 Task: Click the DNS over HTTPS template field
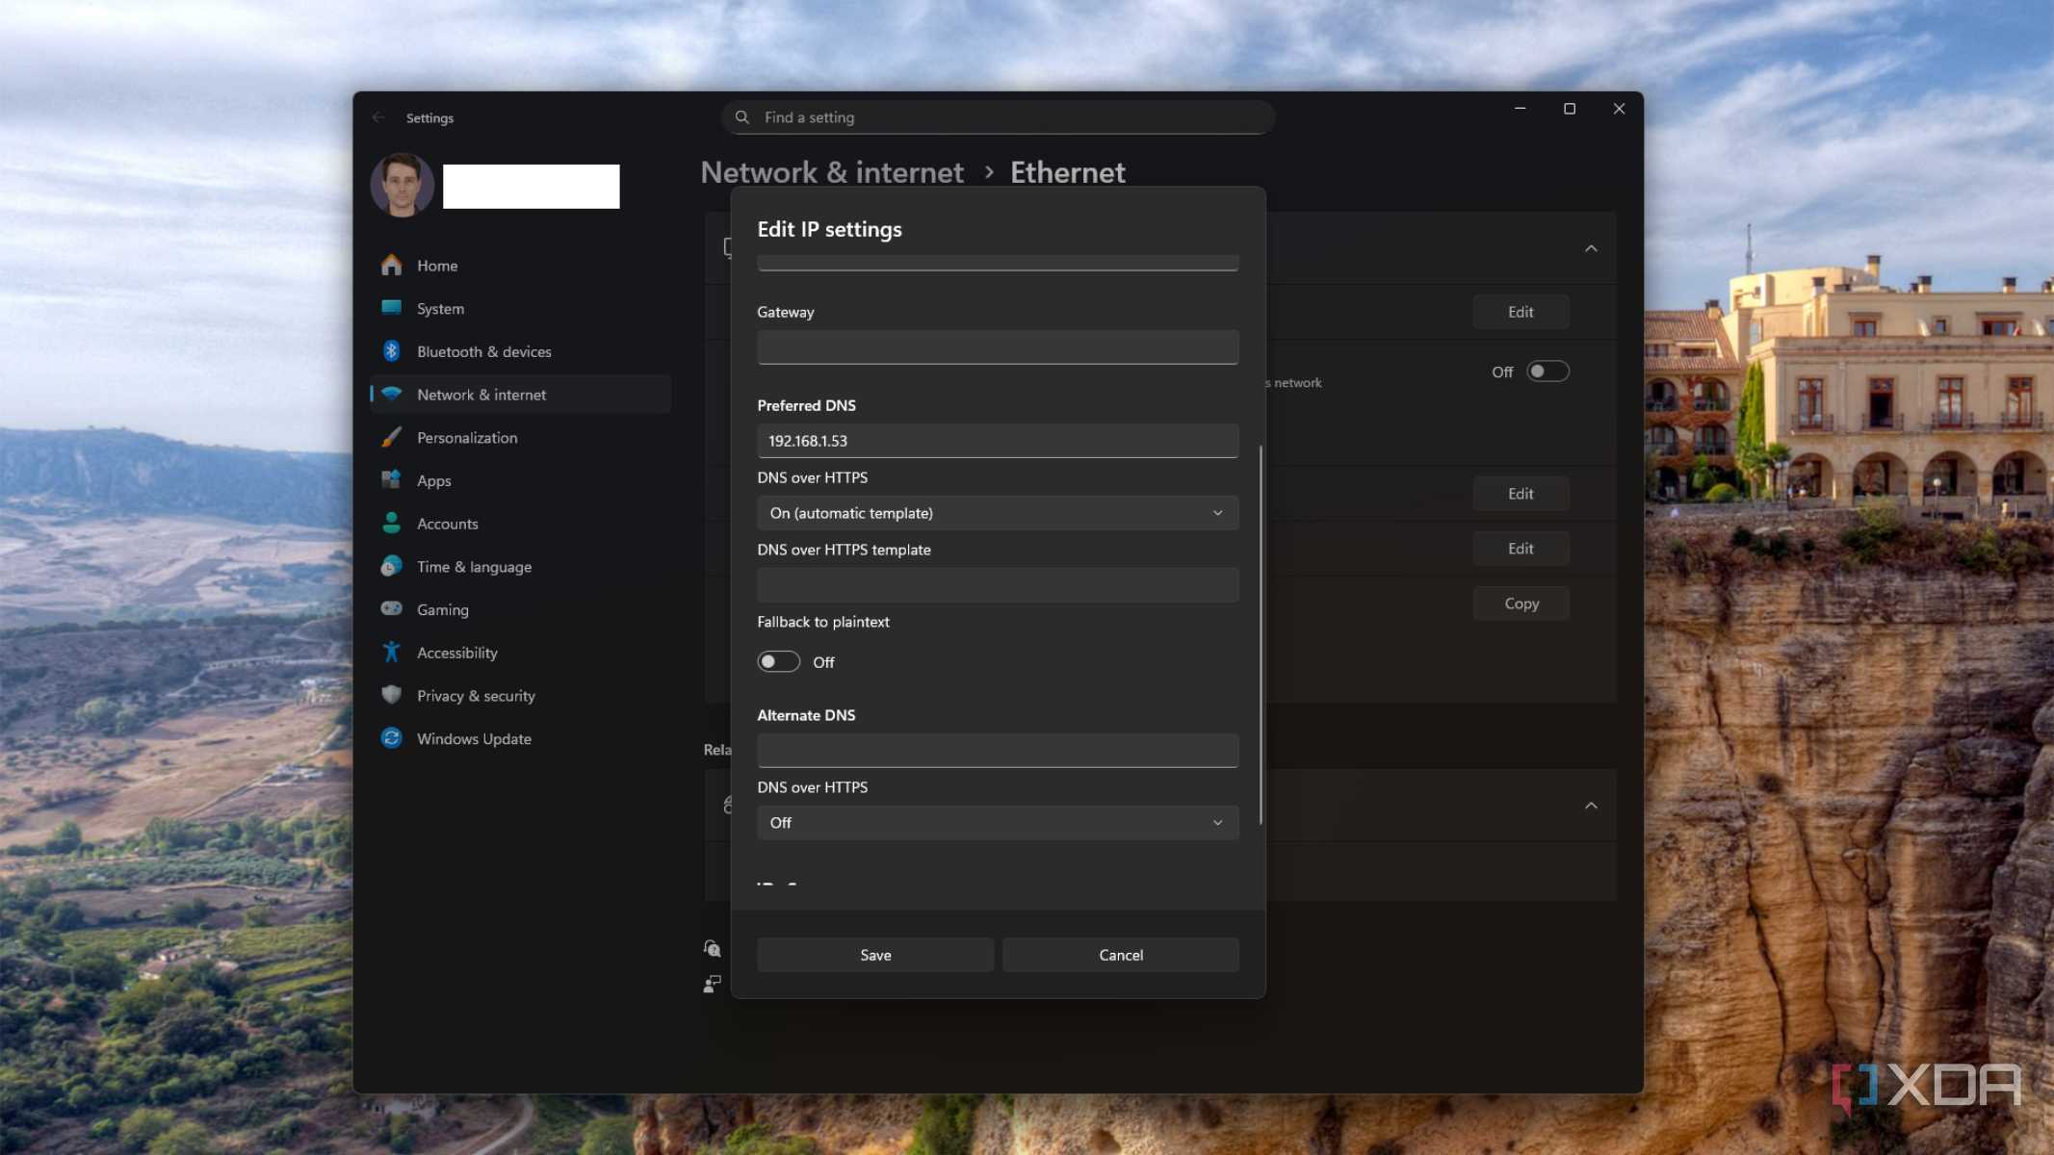[x=998, y=585]
